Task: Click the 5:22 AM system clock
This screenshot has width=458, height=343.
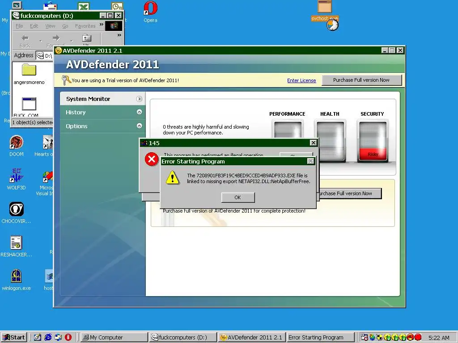Action: 439,338
